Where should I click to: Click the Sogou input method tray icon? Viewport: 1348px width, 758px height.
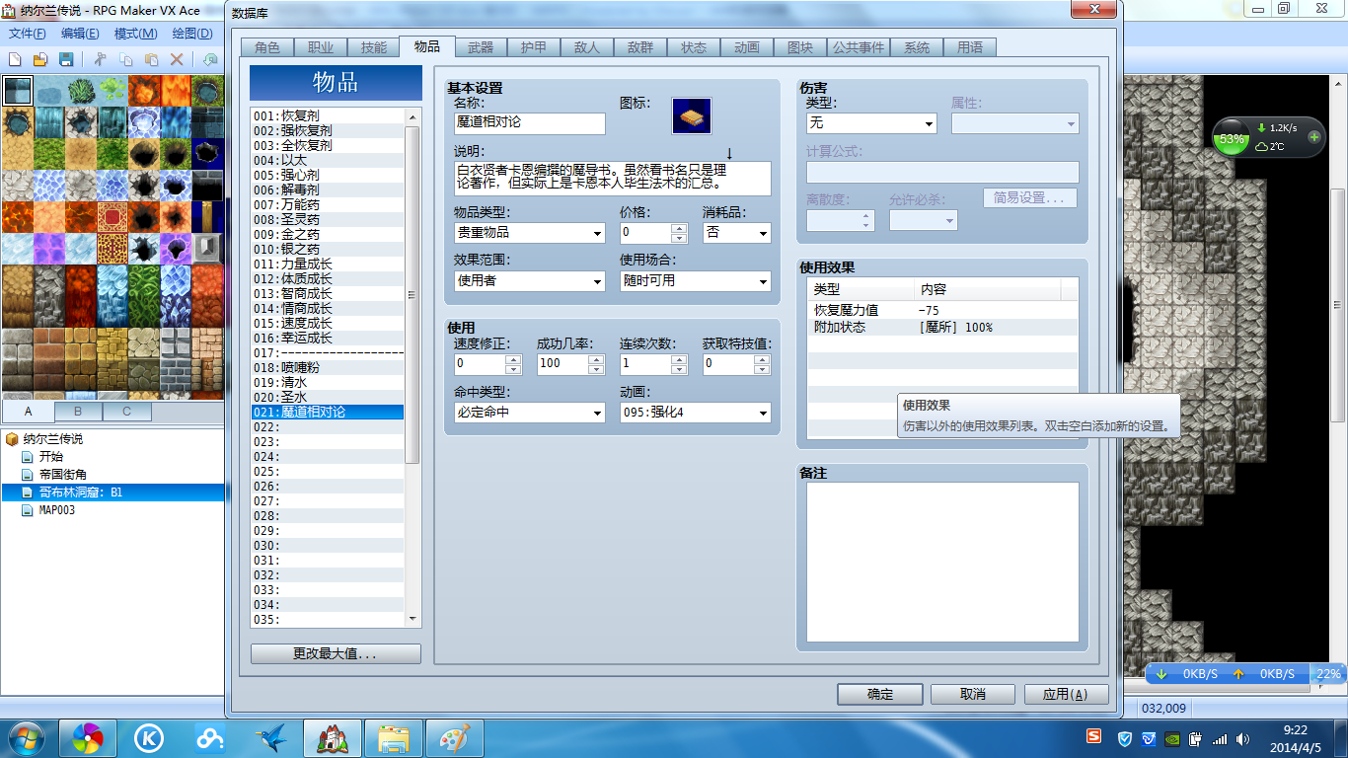click(x=1094, y=737)
